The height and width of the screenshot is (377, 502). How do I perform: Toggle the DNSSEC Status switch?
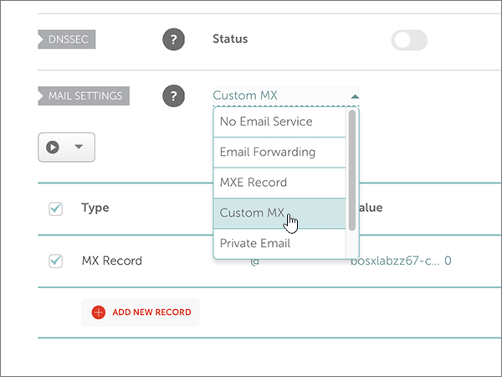pyautogui.click(x=409, y=39)
